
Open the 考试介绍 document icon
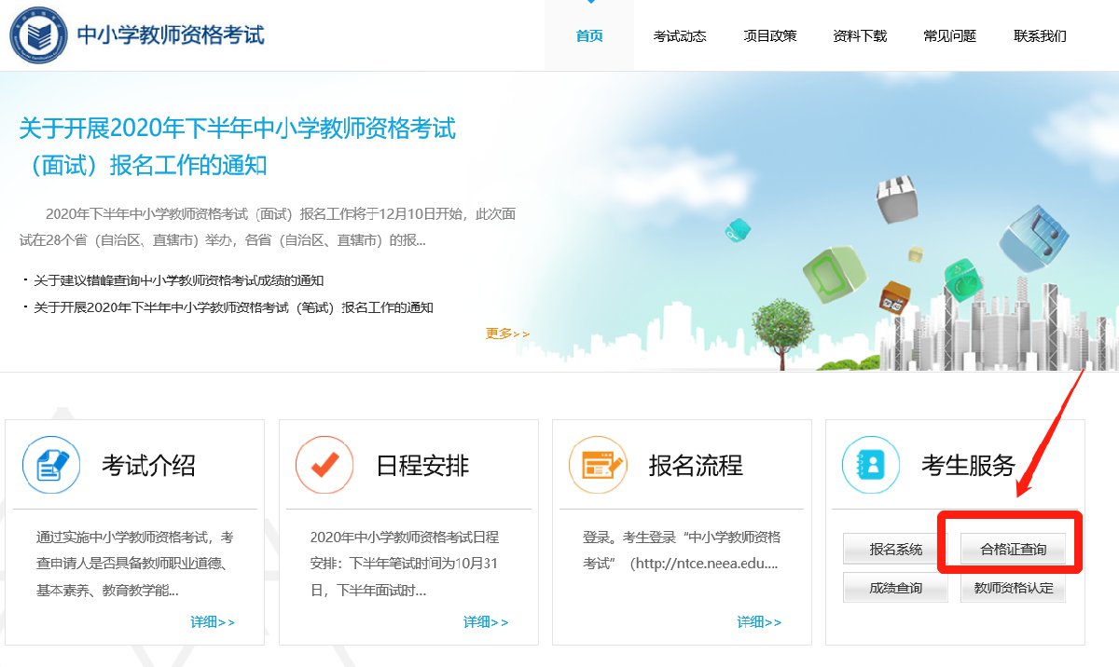[52, 464]
